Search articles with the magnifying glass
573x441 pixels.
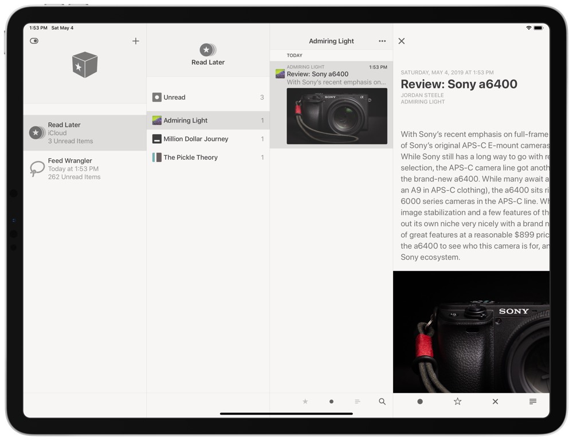pyautogui.click(x=382, y=401)
